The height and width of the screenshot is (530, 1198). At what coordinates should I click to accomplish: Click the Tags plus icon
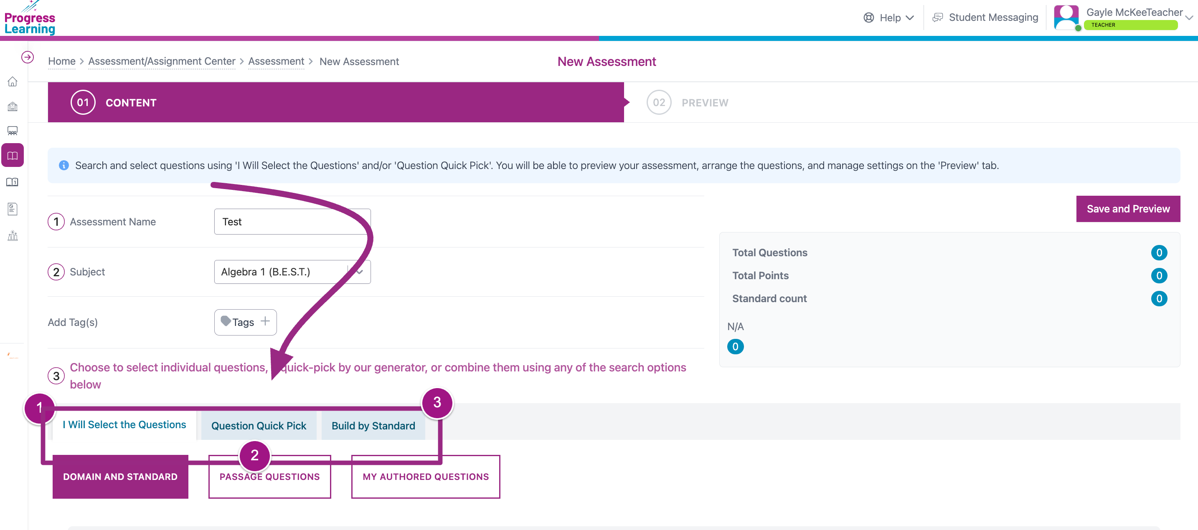(265, 321)
